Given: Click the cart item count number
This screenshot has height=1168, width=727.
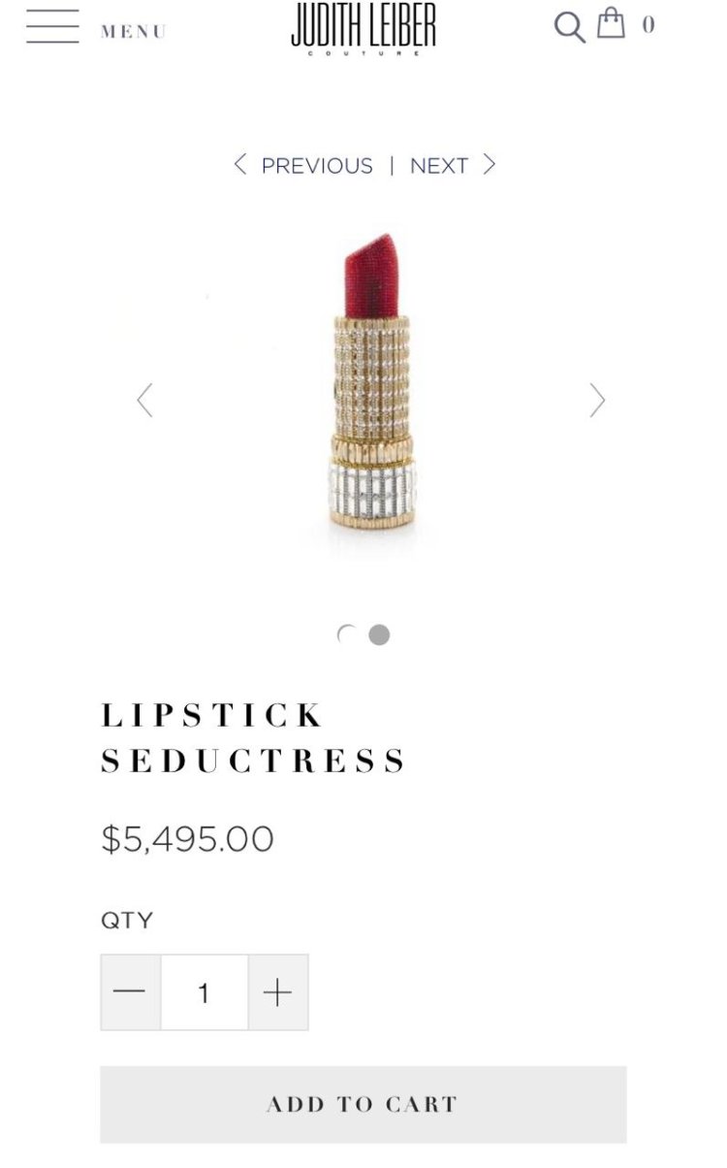Looking at the screenshot, I should (648, 25).
